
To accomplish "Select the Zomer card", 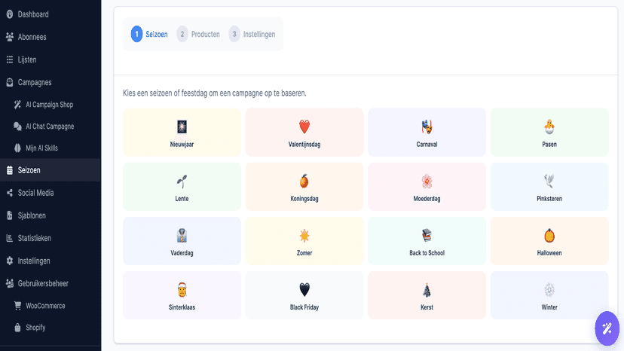I will tap(304, 241).
